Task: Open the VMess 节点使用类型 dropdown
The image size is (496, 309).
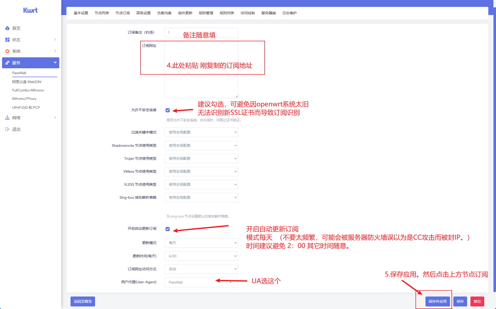Action: tap(201, 171)
